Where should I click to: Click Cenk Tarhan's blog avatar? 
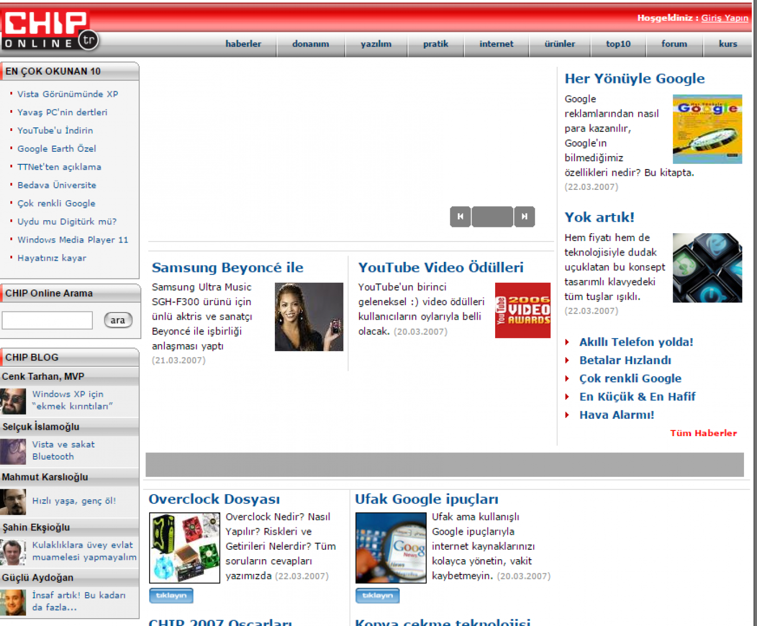(x=13, y=401)
